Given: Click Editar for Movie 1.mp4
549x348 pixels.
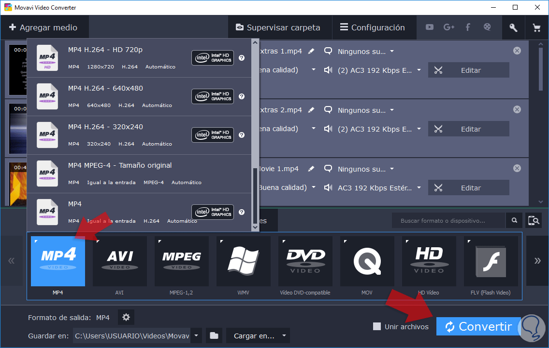Looking at the screenshot, I should coord(468,188).
